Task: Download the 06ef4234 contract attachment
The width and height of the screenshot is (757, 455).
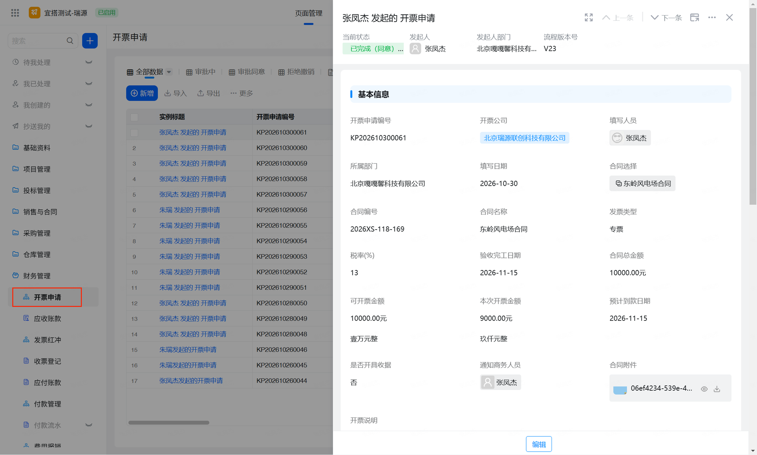Action: (717, 389)
